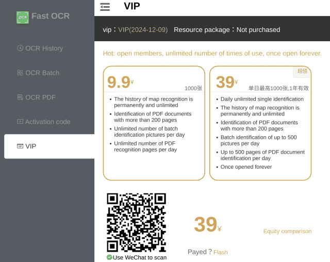
Task: Go to the OCR PDF page
Action: click(x=40, y=97)
